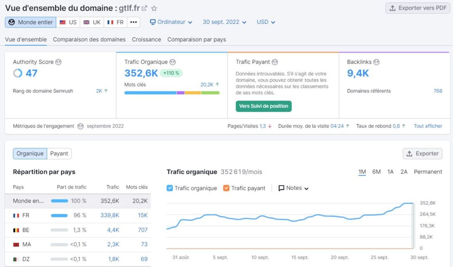Click the globe icon beside Backlinks

[x=376, y=62]
